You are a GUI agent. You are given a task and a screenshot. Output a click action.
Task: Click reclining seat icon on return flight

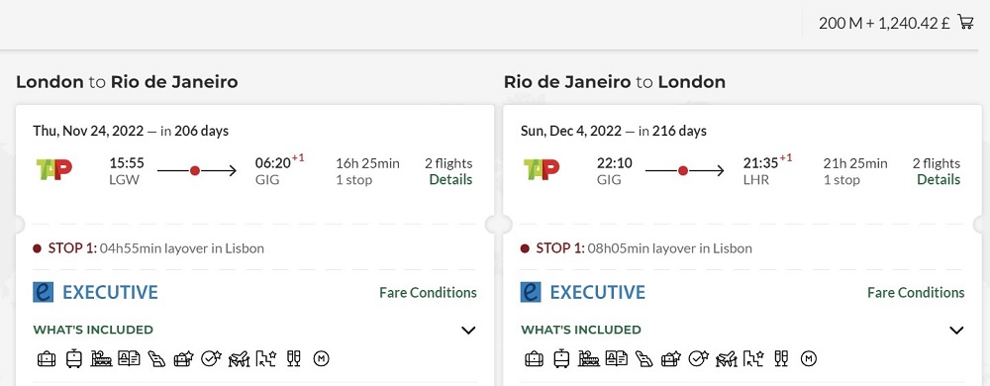pyautogui.click(x=643, y=359)
